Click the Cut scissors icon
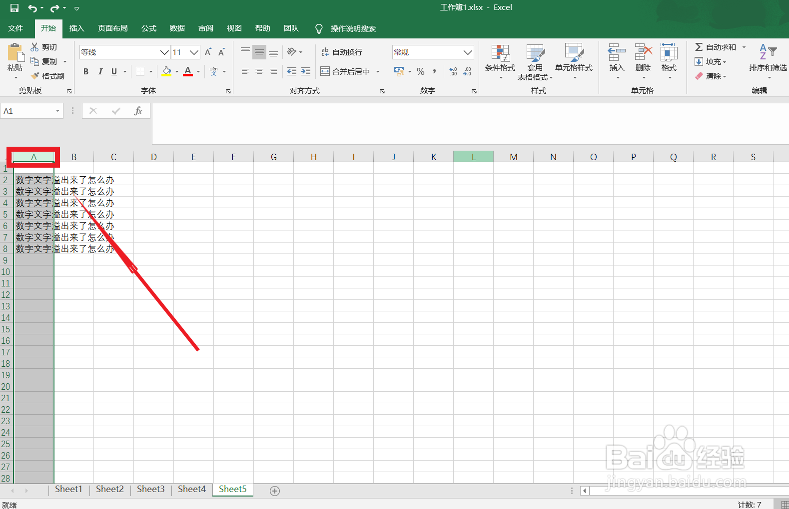Viewport: 789px width, 509px height. click(34, 47)
